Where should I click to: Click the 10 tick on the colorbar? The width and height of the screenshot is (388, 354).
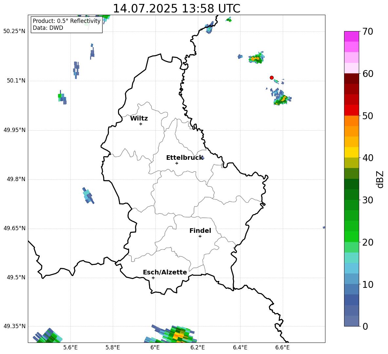tap(368, 285)
